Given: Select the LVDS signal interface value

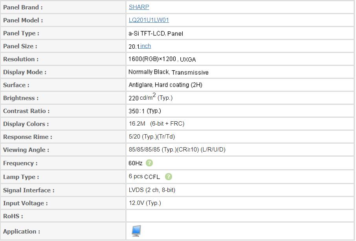Looking at the screenshot, I should 152,190.
